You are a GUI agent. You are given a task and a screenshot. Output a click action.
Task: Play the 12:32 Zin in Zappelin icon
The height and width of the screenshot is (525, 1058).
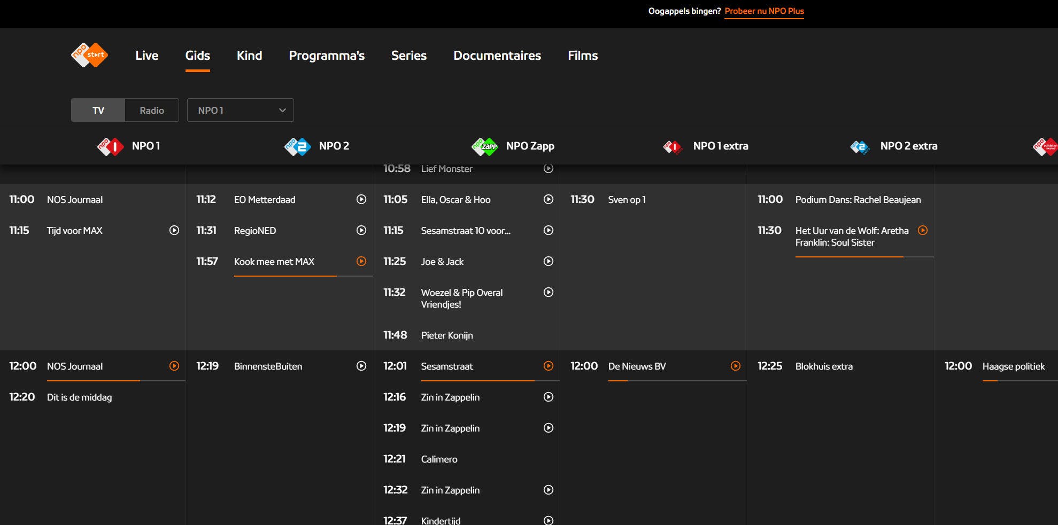[x=549, y=490]
